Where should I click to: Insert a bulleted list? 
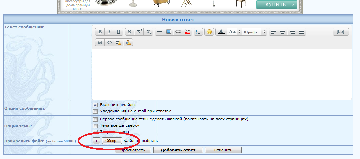tap(198, 32)
